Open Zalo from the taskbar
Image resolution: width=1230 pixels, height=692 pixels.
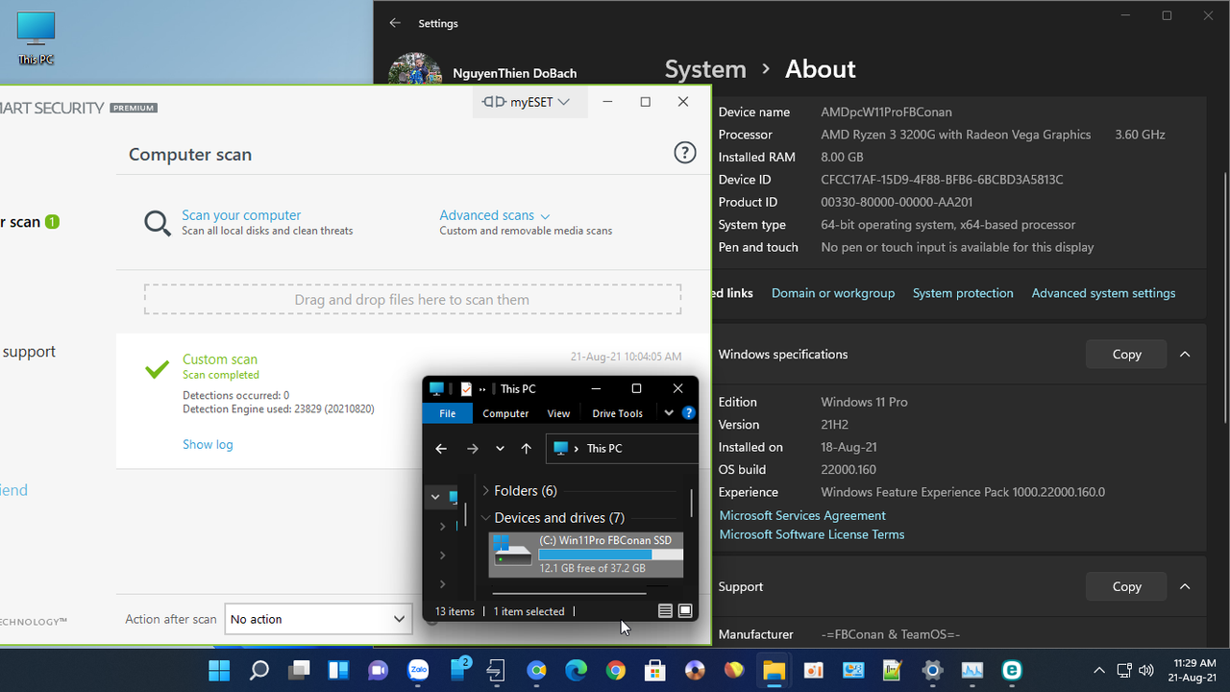pyautogui.click(x=418, y=670)
